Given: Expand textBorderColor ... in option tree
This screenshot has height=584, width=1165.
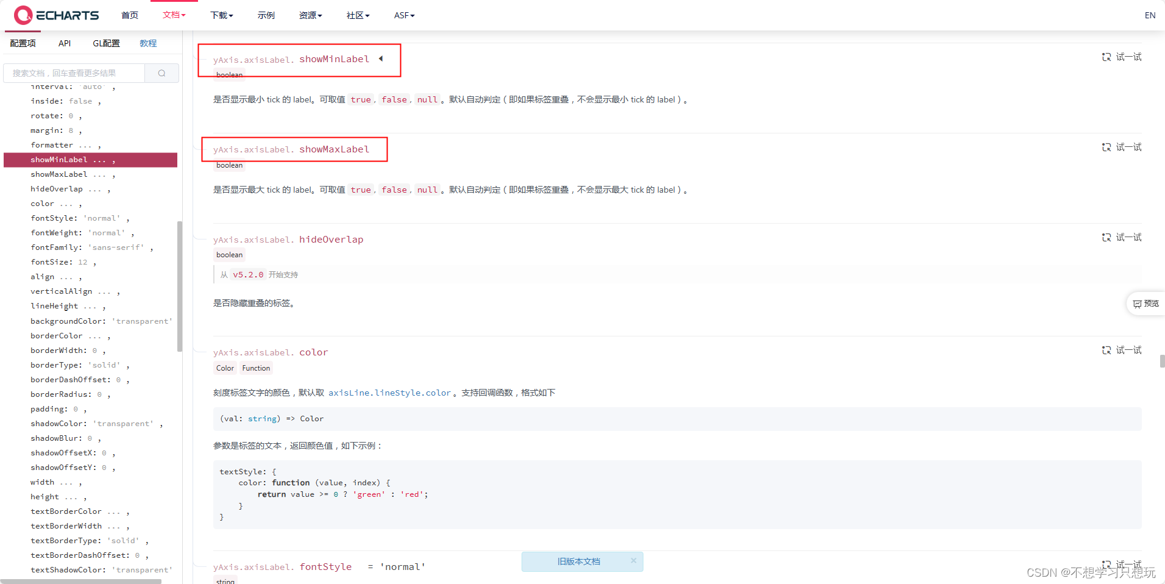Looking at the screenshot, I should (x=80, y=511).
